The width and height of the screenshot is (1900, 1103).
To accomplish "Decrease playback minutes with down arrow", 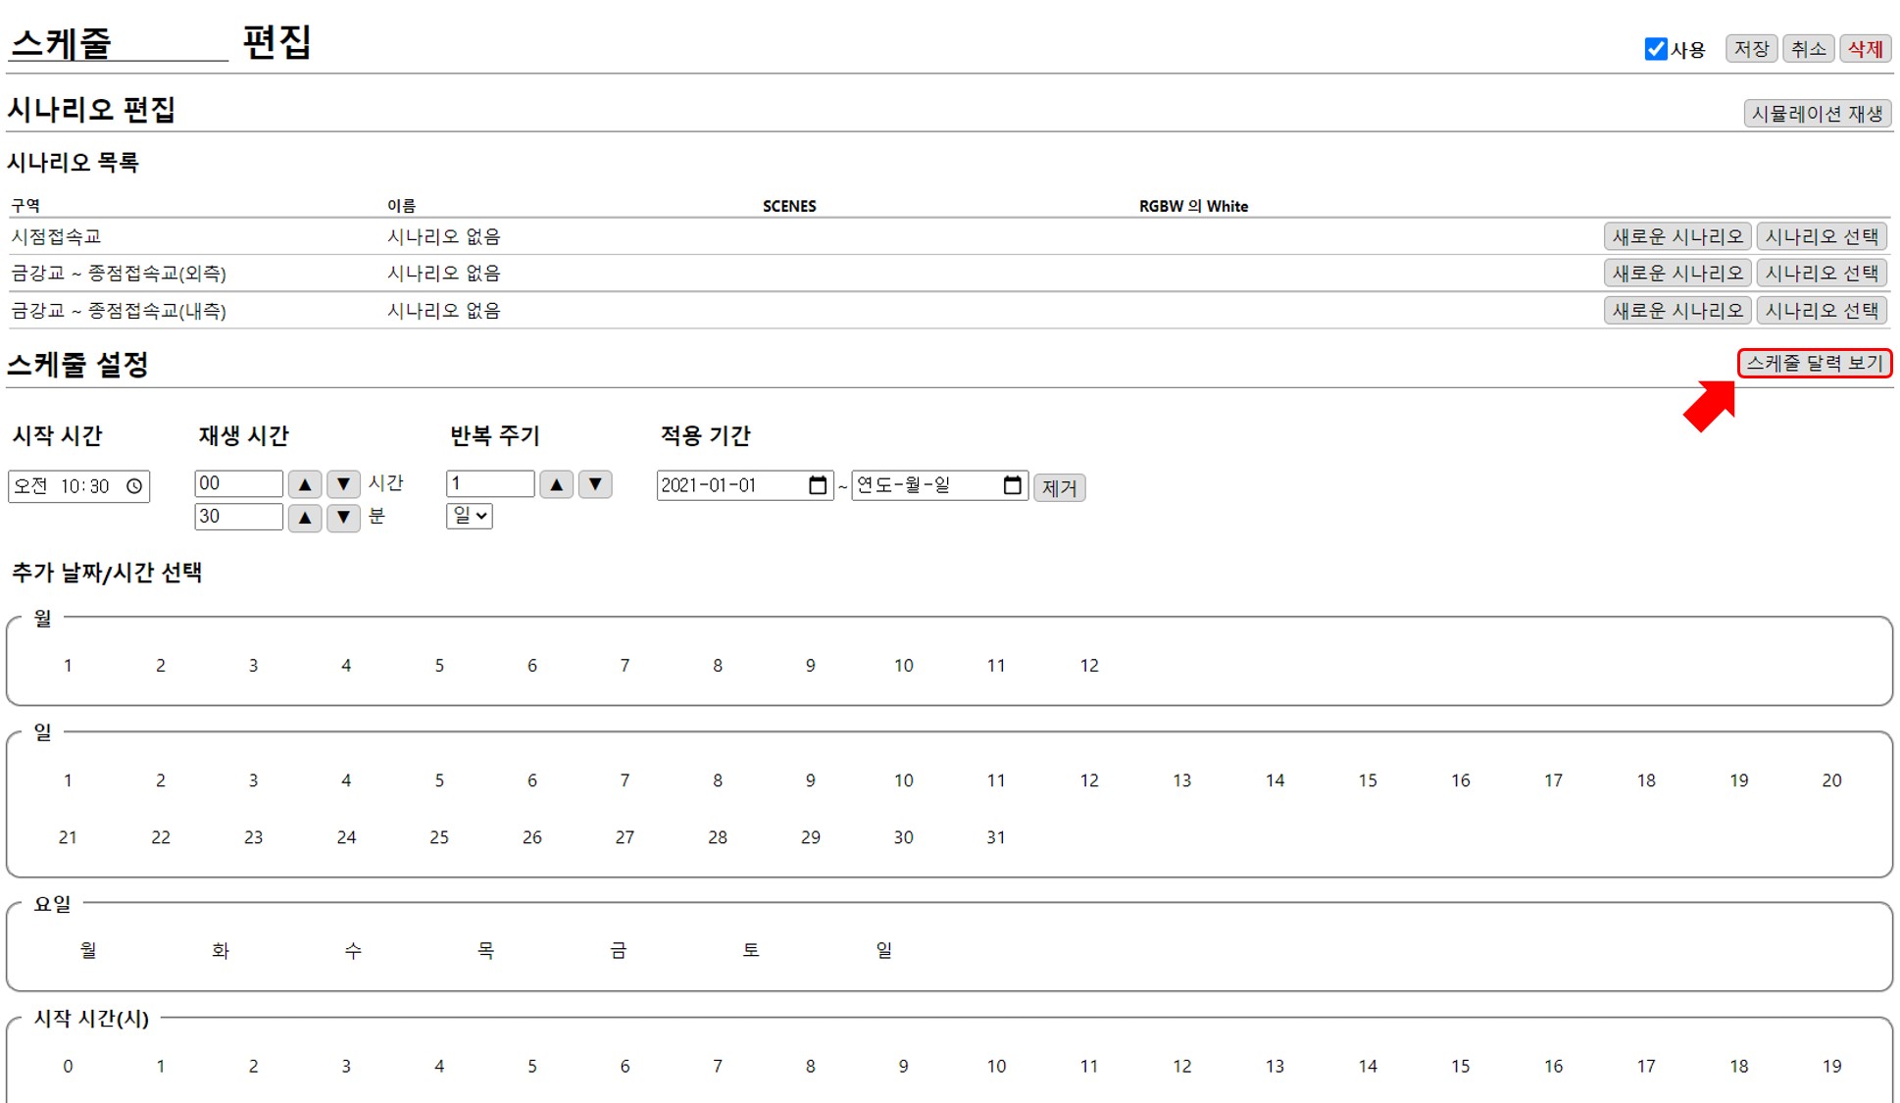I will tap(343, 518).
